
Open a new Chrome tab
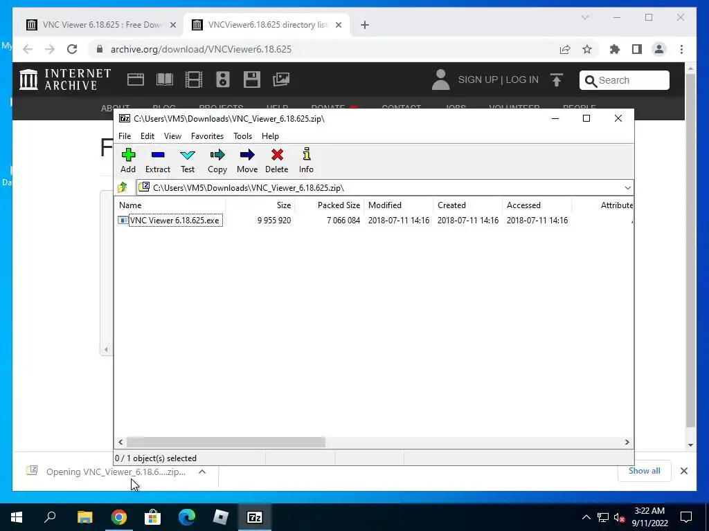tap(365, 25)
